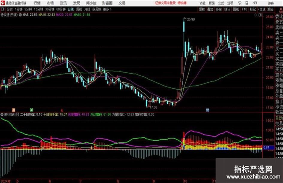The image size is (283, 183).
Task: Open the 功能 menu
Action: click(202, 3)
